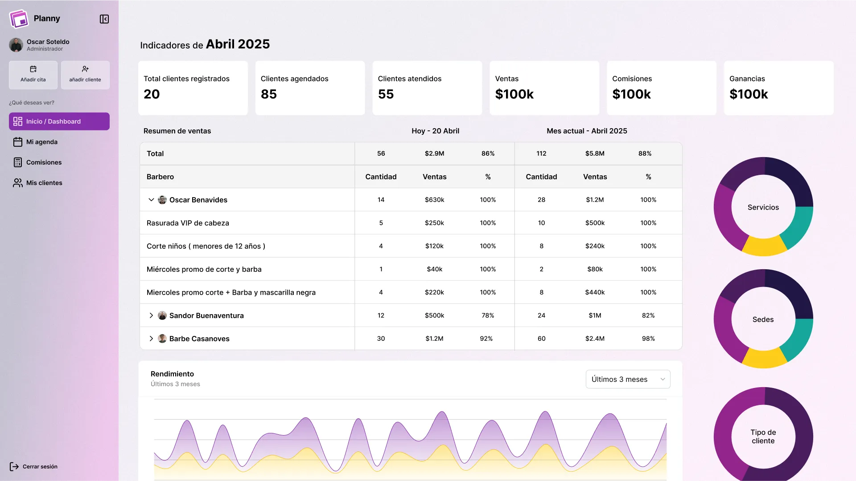Expand the Sandor Buenaventura row
The height and width of the screenshot is (481, 856).
[x=151, y=315]
